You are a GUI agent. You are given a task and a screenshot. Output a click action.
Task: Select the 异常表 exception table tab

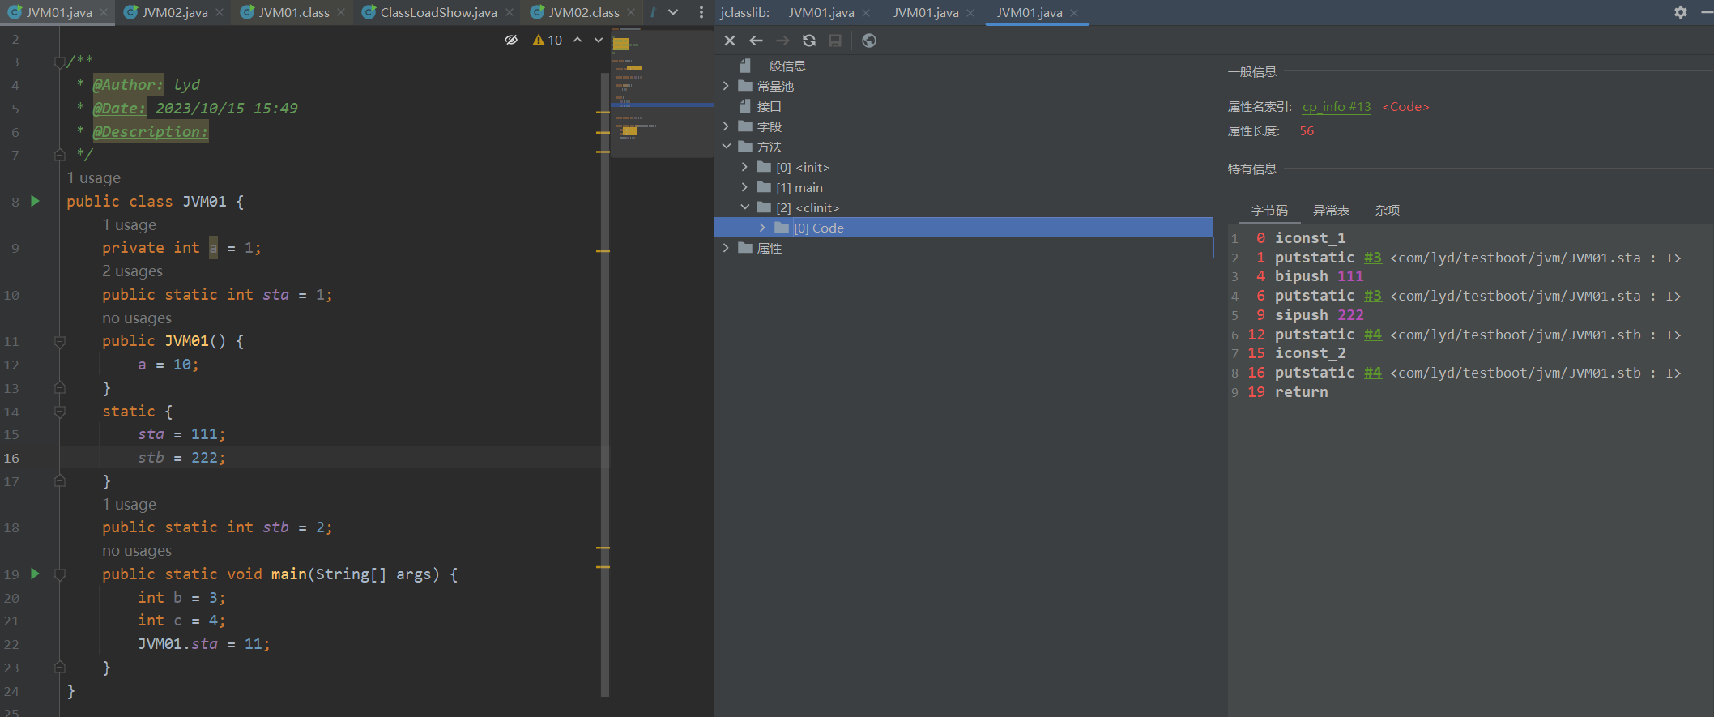(x=1331, y=211)
